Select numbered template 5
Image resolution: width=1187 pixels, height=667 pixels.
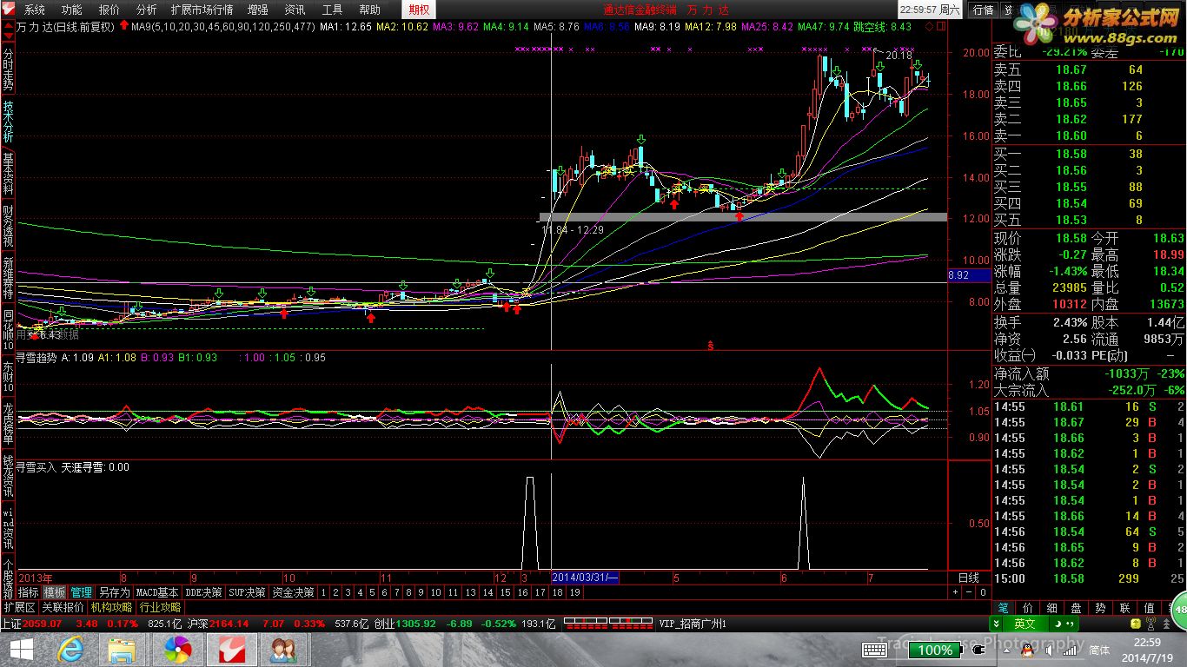click(x=371, y=592)
